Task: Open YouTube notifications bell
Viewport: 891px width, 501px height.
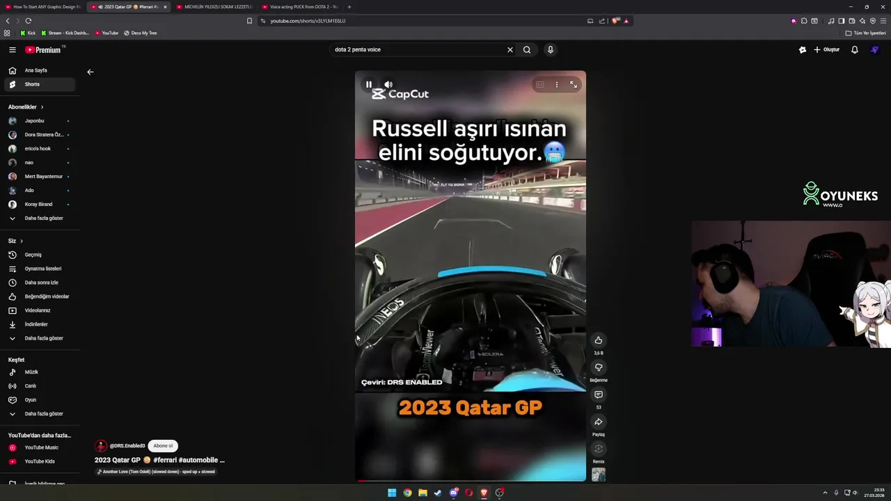Action: point(855,49)
